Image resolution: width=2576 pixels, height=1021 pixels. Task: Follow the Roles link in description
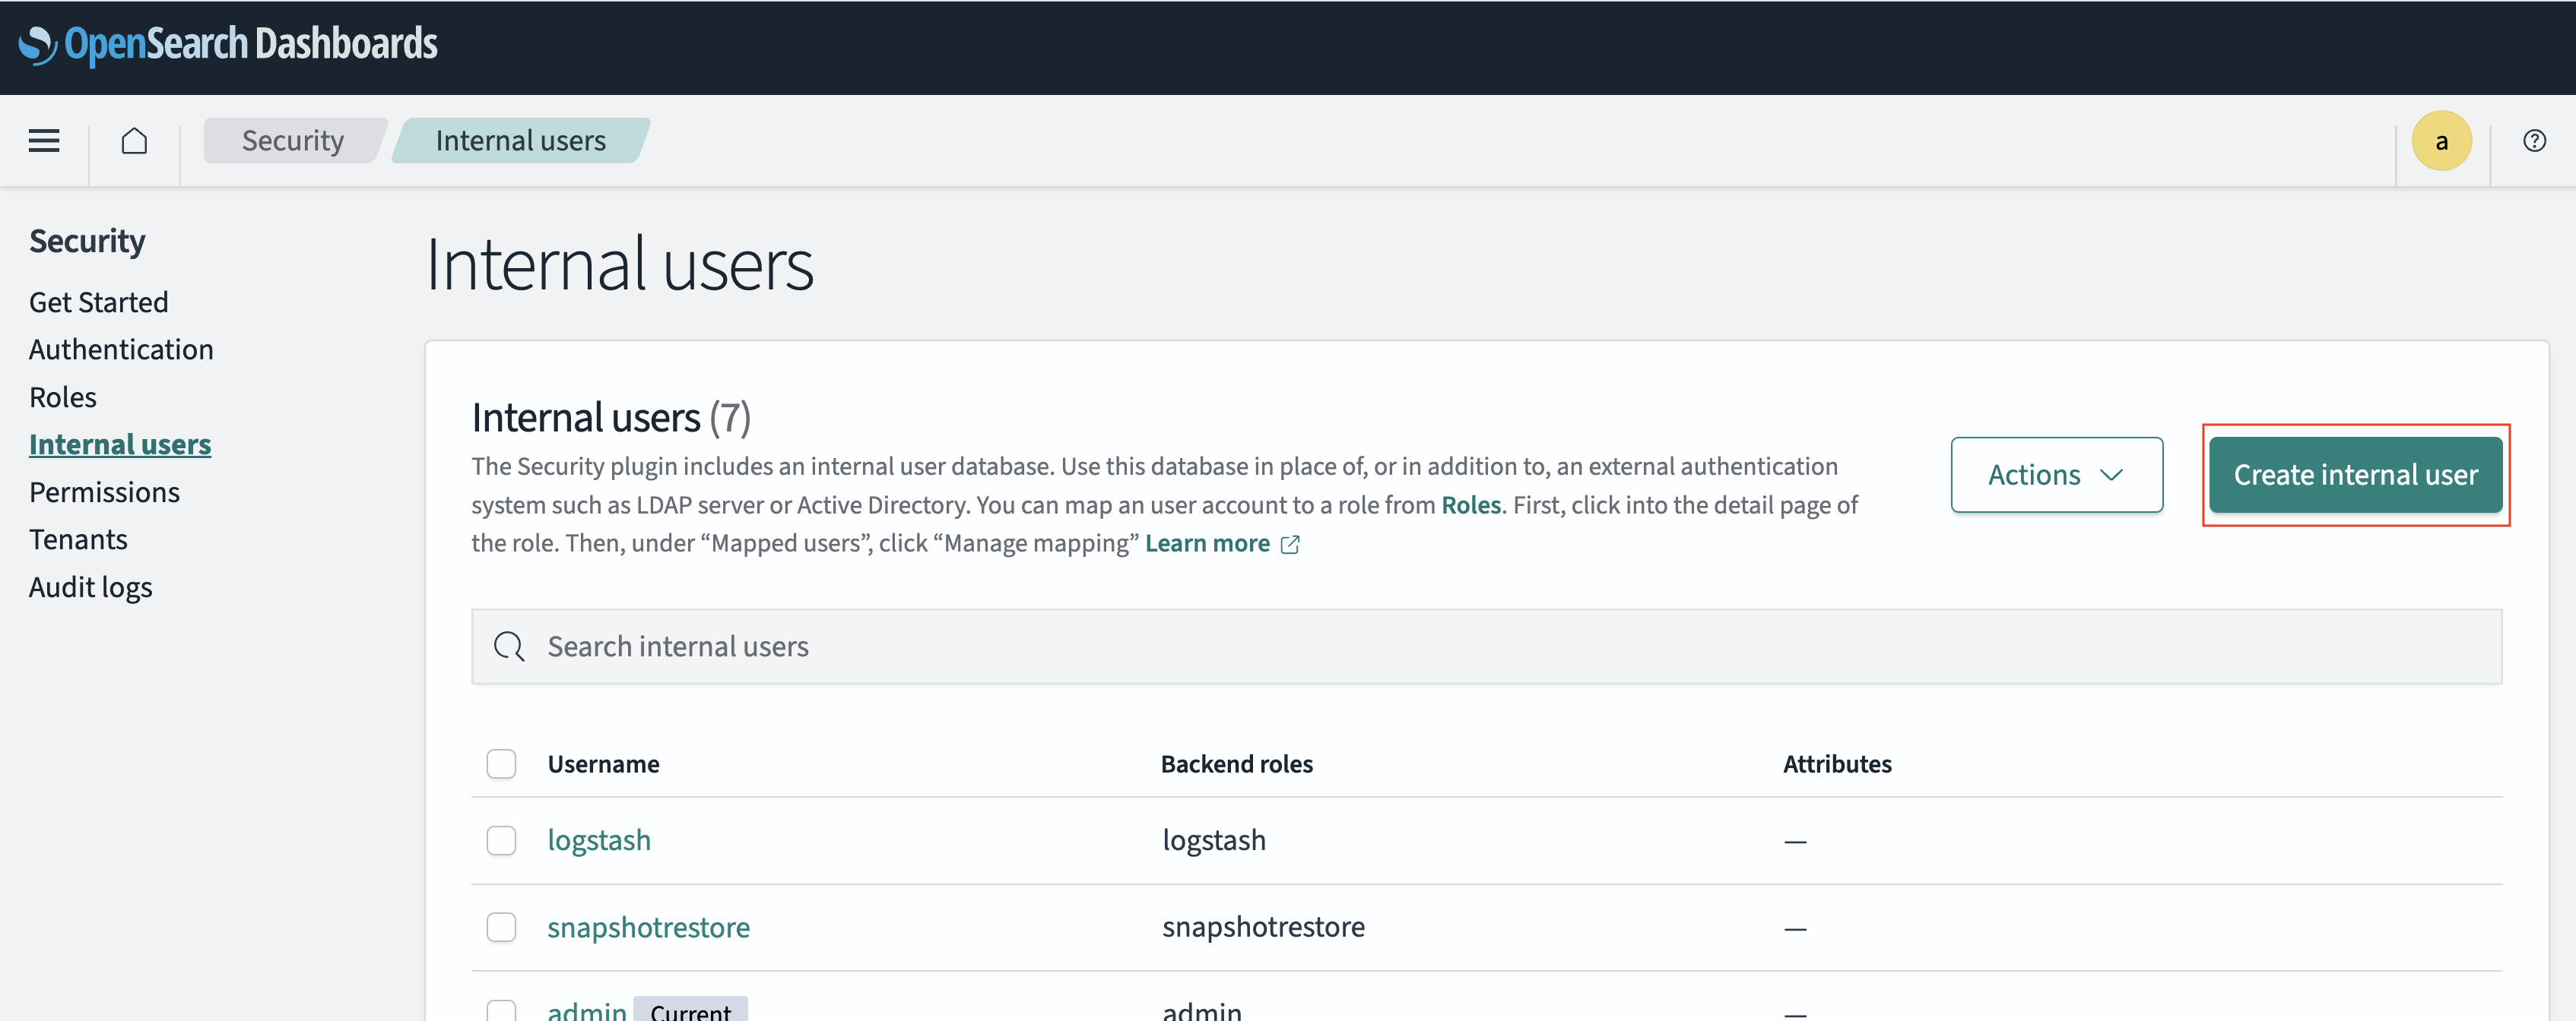click(1471, 504)
